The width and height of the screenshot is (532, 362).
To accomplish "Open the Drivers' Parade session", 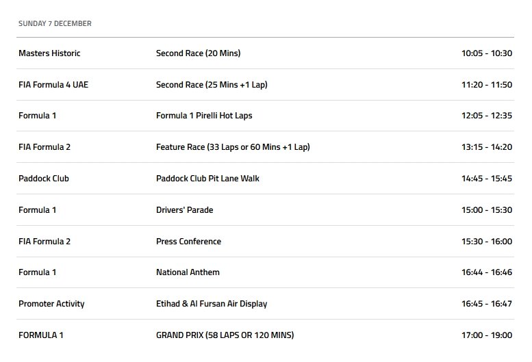I will [x=184, y=210].
